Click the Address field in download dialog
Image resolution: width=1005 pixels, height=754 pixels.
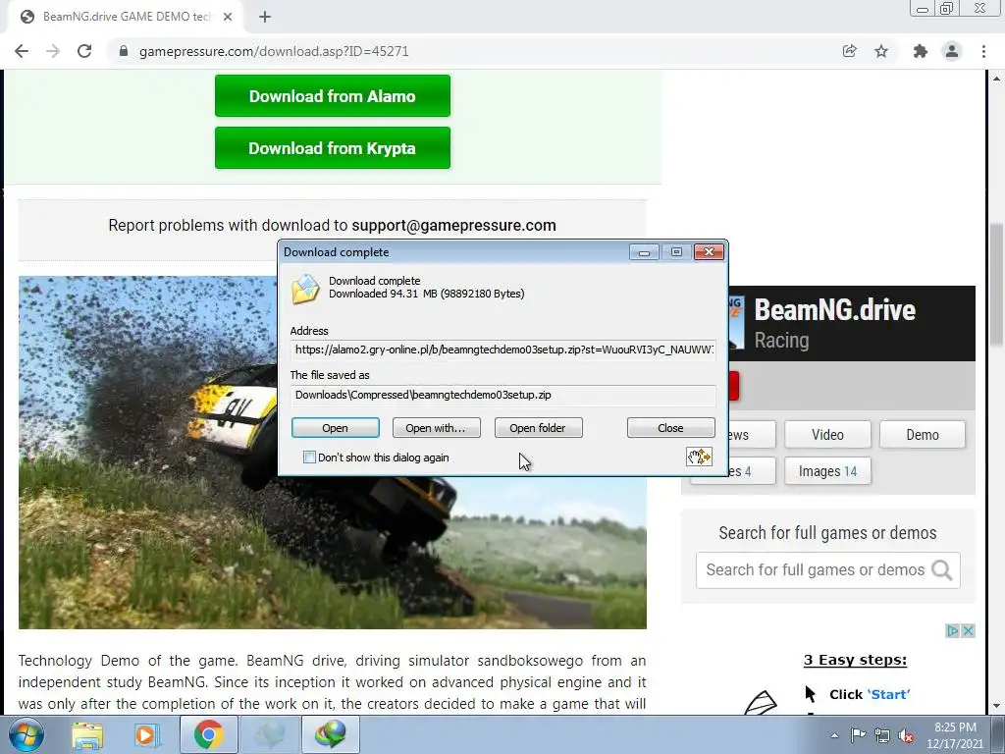click(x=503, y=350)
